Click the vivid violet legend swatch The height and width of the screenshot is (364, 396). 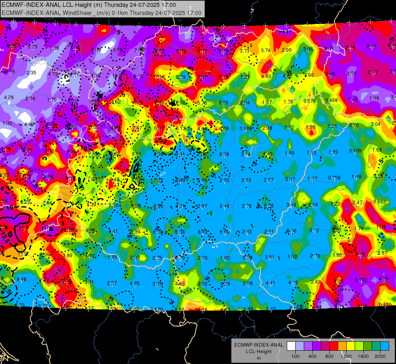317,346
